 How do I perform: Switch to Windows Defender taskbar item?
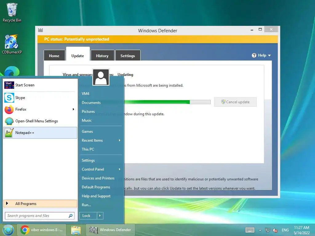(x=110, y=230)
